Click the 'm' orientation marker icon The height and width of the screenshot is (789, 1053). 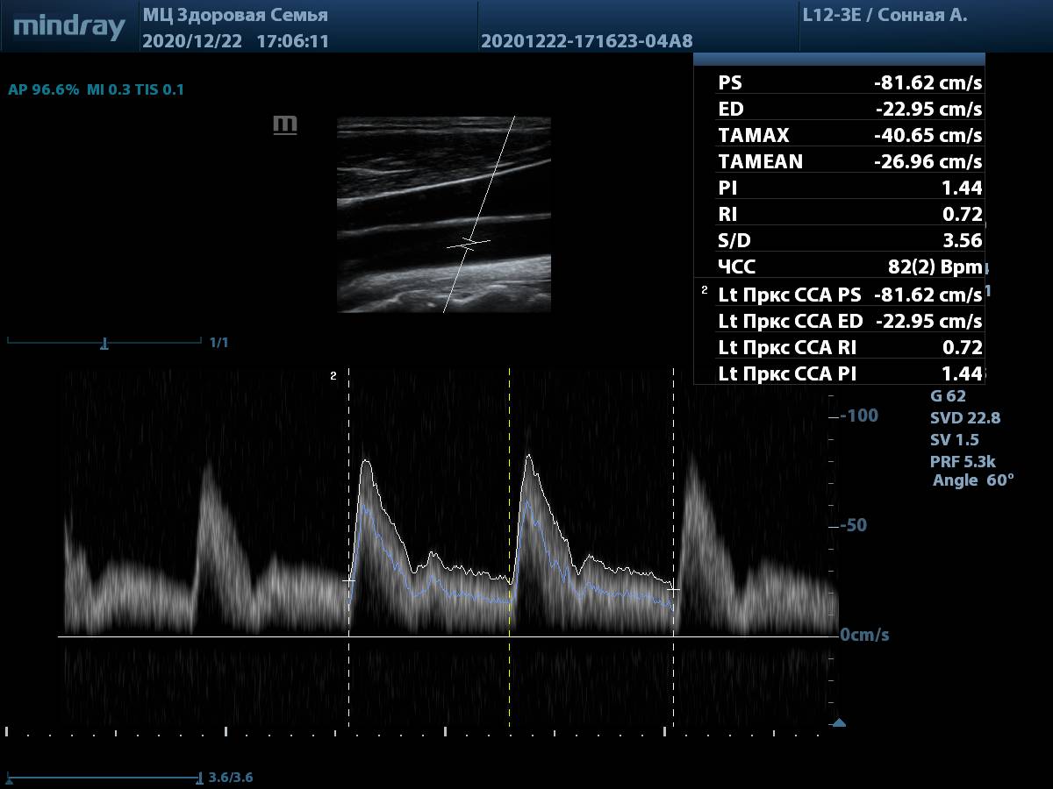click(x=285, y=125)
